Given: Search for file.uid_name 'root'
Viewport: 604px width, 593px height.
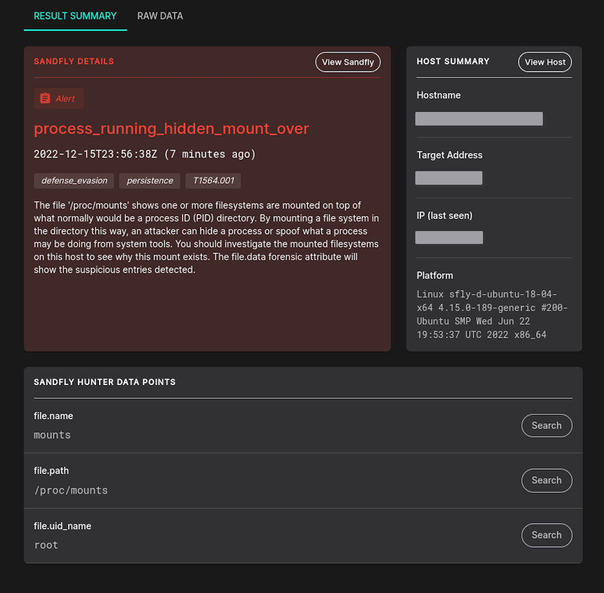Looking at the screenshot, I should [x=547, y=535].
